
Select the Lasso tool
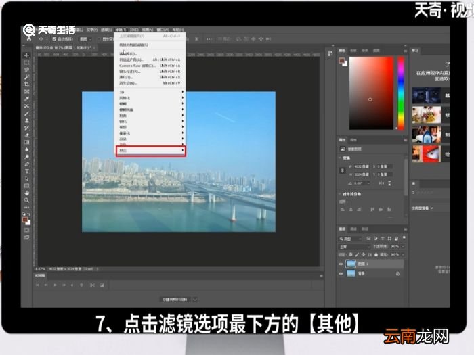click(26, 70)
